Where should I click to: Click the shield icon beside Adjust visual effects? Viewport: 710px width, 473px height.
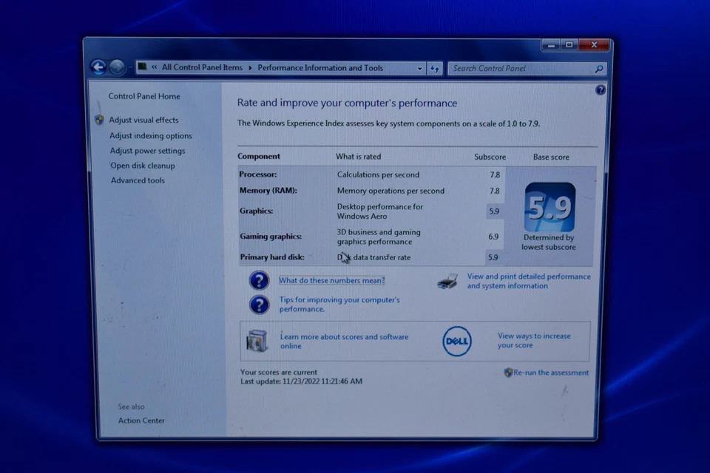coord(99,120)
